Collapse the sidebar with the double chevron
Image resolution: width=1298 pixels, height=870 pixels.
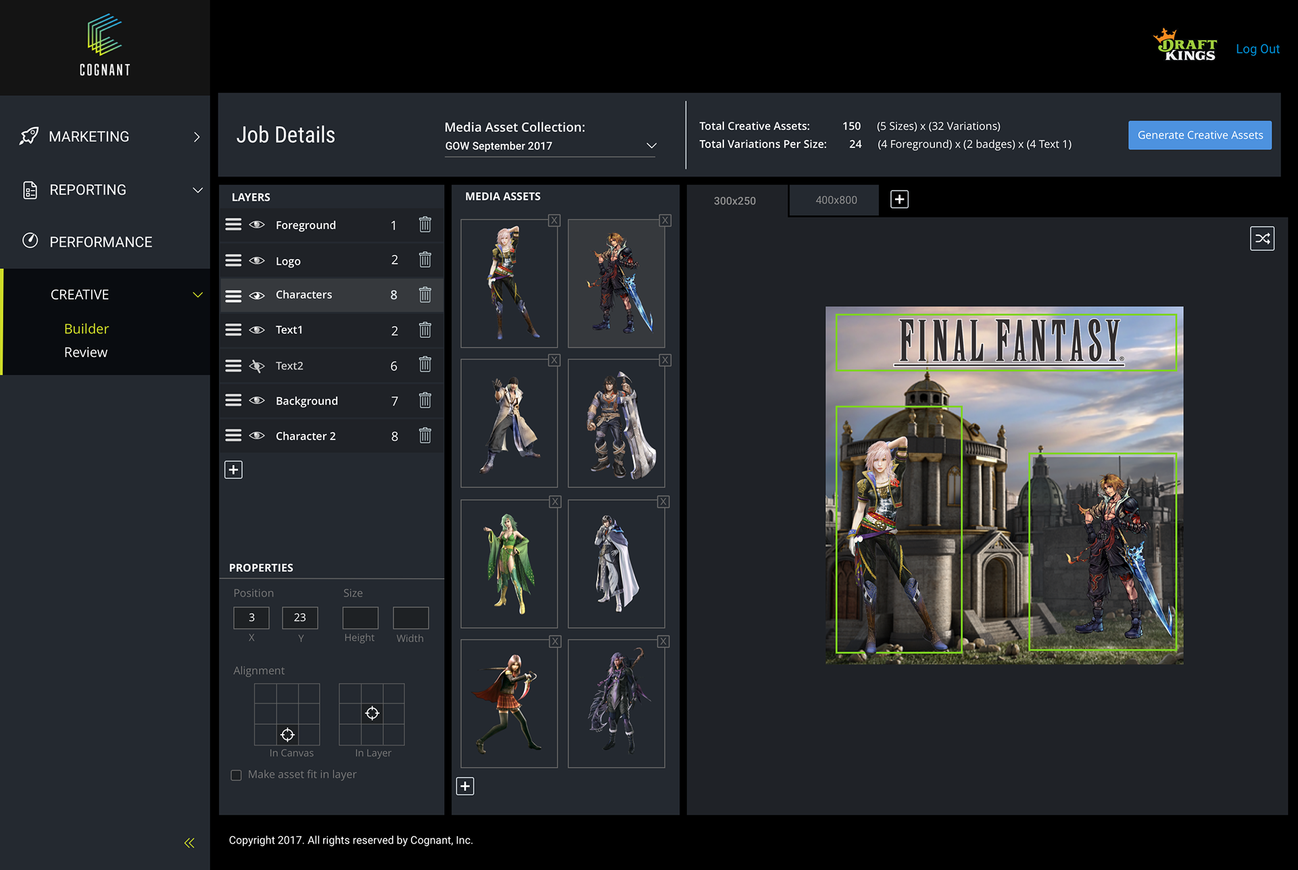pos(189,842)
